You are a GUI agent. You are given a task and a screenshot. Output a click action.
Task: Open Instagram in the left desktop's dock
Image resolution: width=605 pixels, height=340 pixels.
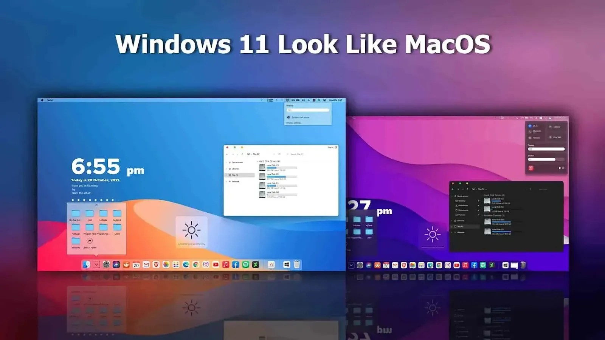coord(206,264)
